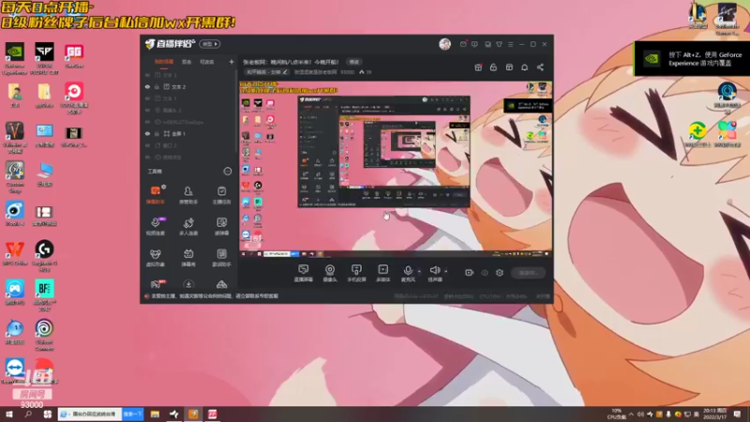Toggle the preview eye icon beside the gear
This screenshot has height=422, width=750.
tap(485, 273)
